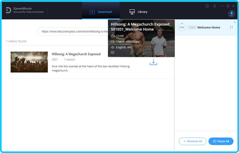
Task: Click the 1 videos found label
Action: click(x=16, y=41)
